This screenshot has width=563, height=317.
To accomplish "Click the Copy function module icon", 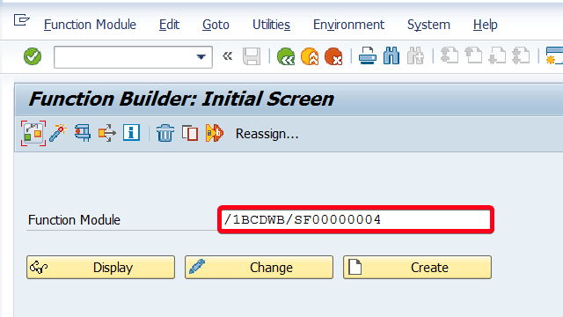I will [x=190, y=133].
